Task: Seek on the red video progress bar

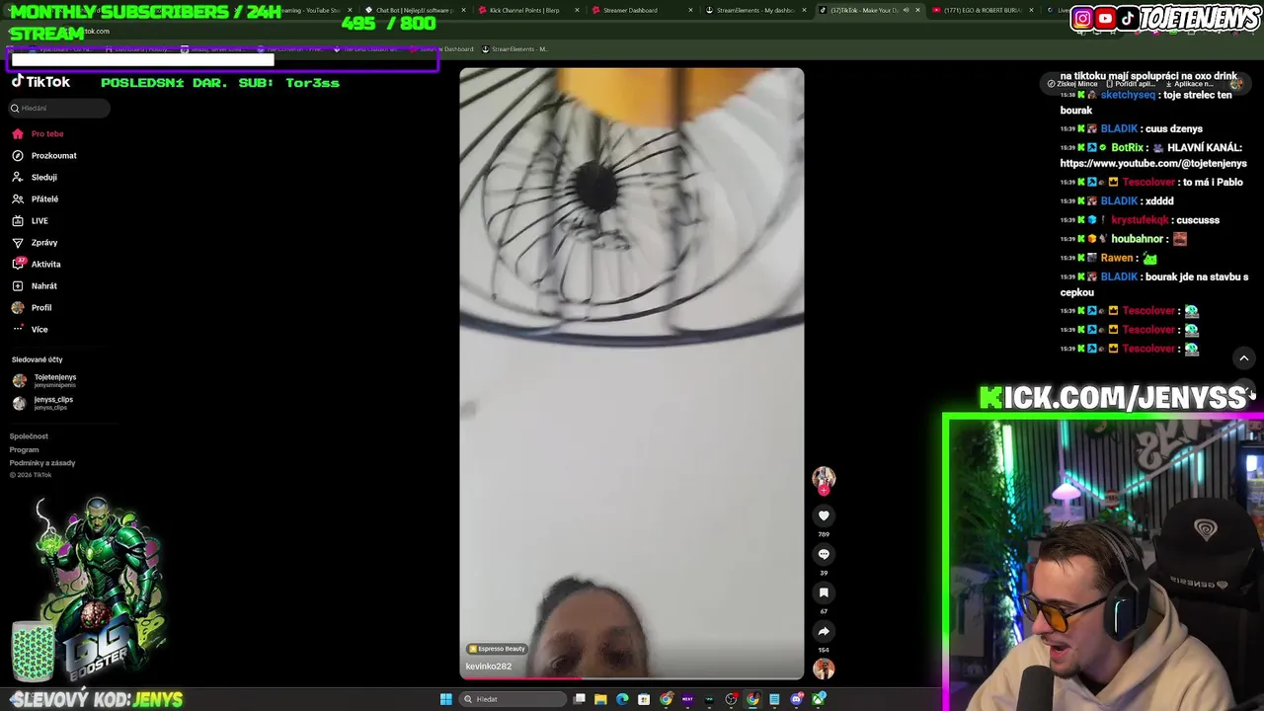Action: click(x=632, y=677)
